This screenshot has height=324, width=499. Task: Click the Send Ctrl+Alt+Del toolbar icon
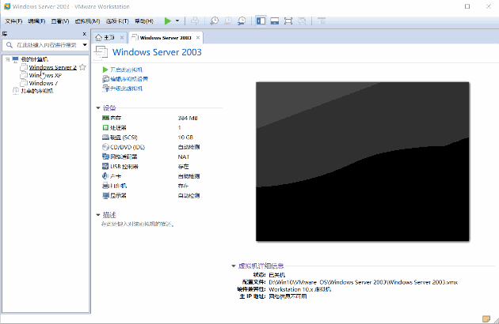coord(195,21)
